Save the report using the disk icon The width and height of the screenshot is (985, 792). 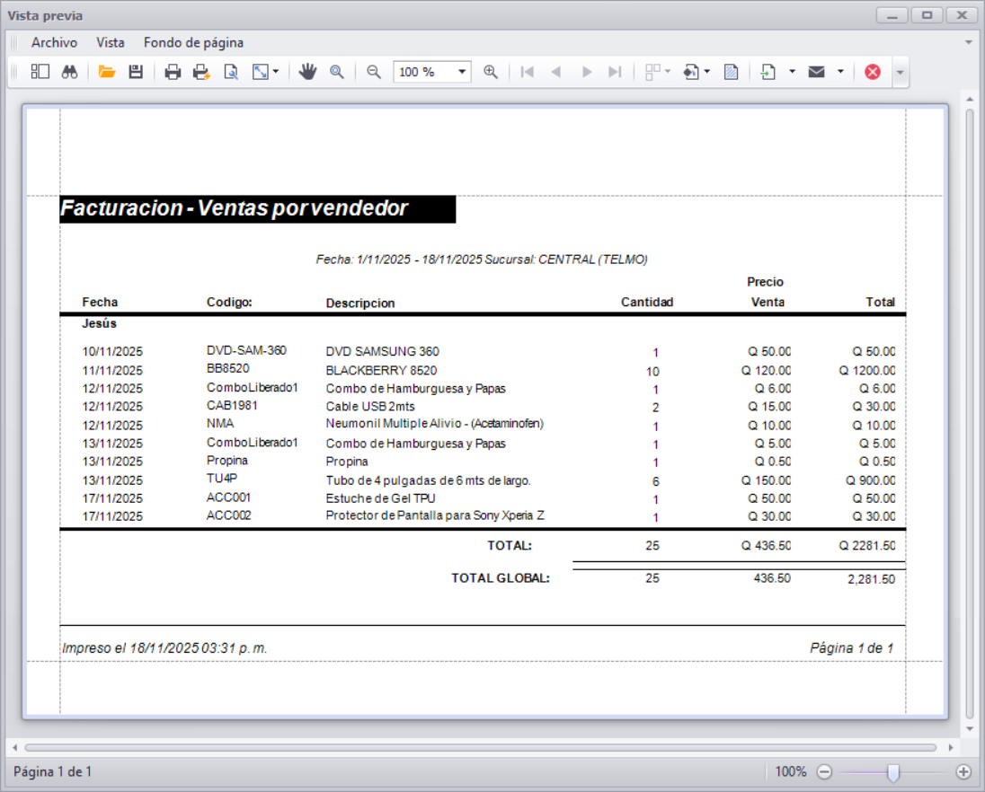click(137, 72)
